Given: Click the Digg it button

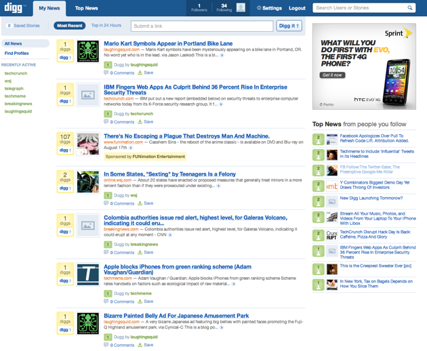Looking at the screenshot, I should click(289, 26).
